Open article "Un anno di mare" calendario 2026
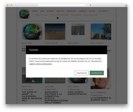Image resolution: width=133 pixels, height=112 pixels. (32, 96)
